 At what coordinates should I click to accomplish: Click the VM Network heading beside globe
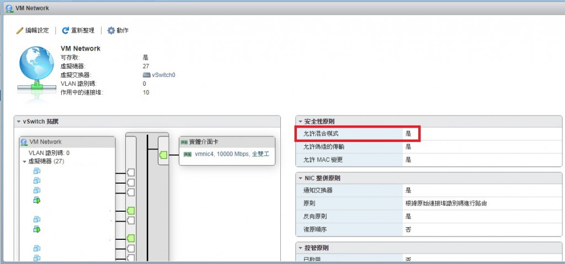[x=81, y=48]
